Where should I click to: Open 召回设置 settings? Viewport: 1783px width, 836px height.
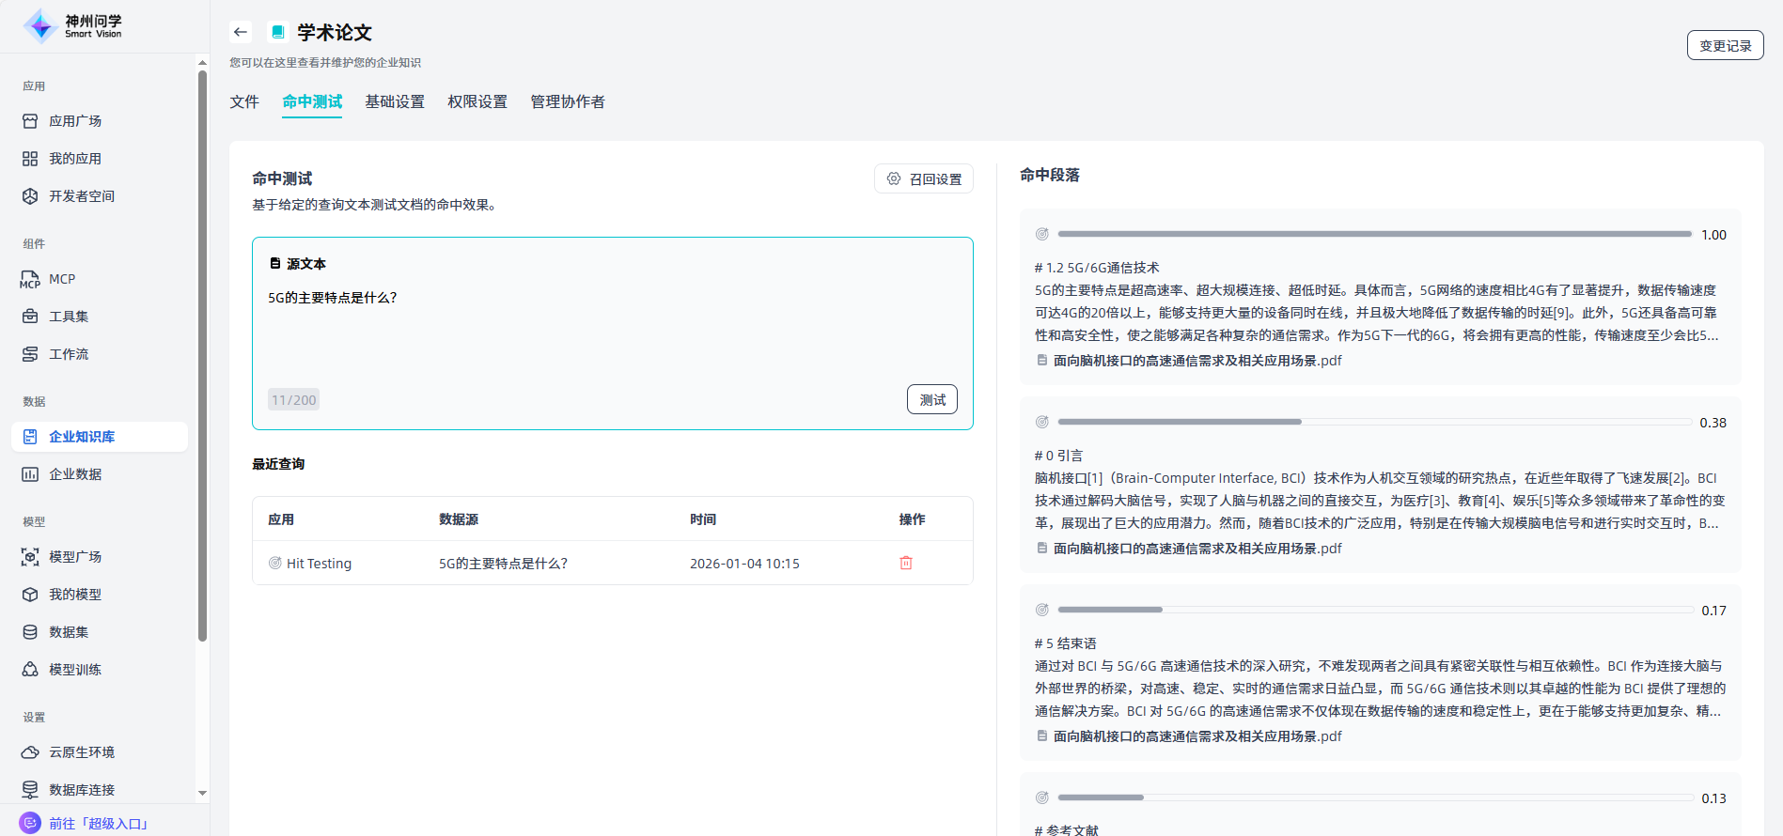tap(924, 178)
